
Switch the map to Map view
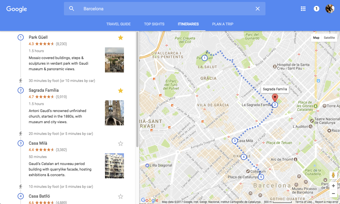click(316, 38)
